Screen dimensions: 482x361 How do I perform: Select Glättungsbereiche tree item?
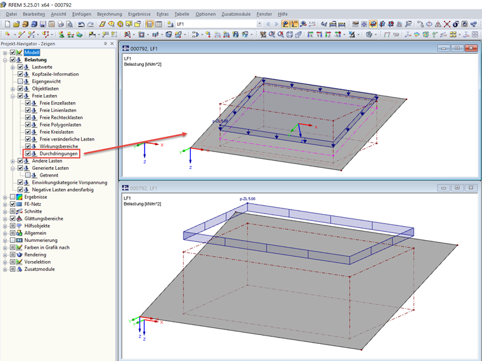point(44,218)
